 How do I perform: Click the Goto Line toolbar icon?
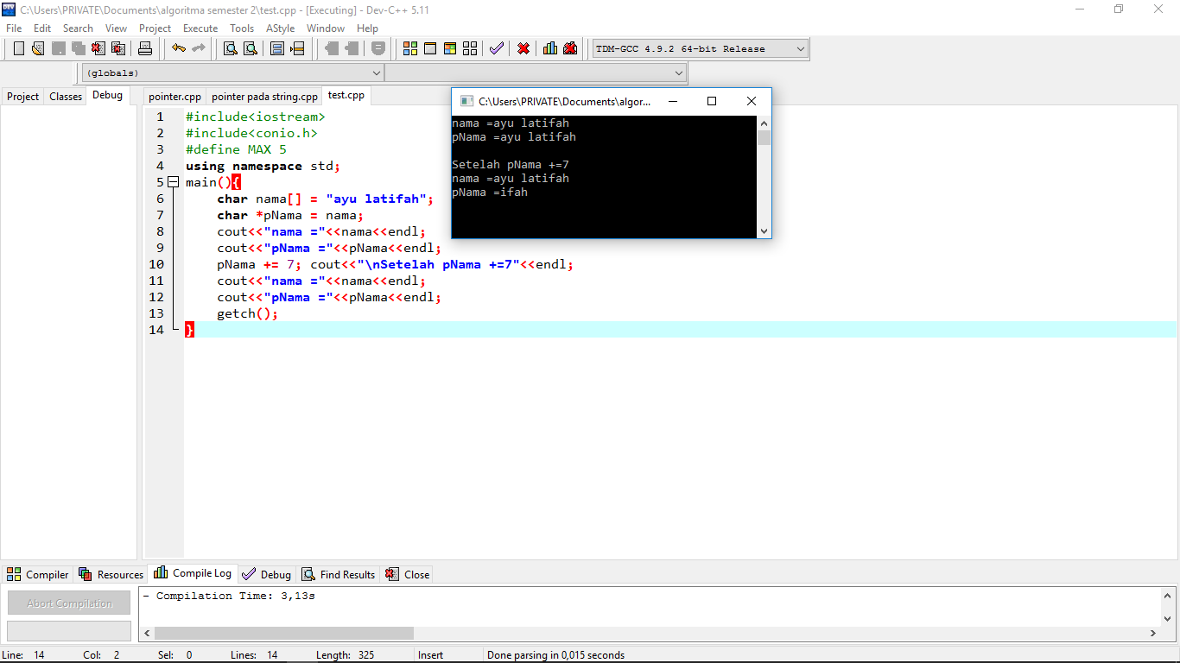coord(297,48)
